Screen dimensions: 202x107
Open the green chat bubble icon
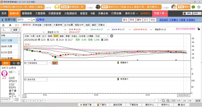click(x=193, y=7)
